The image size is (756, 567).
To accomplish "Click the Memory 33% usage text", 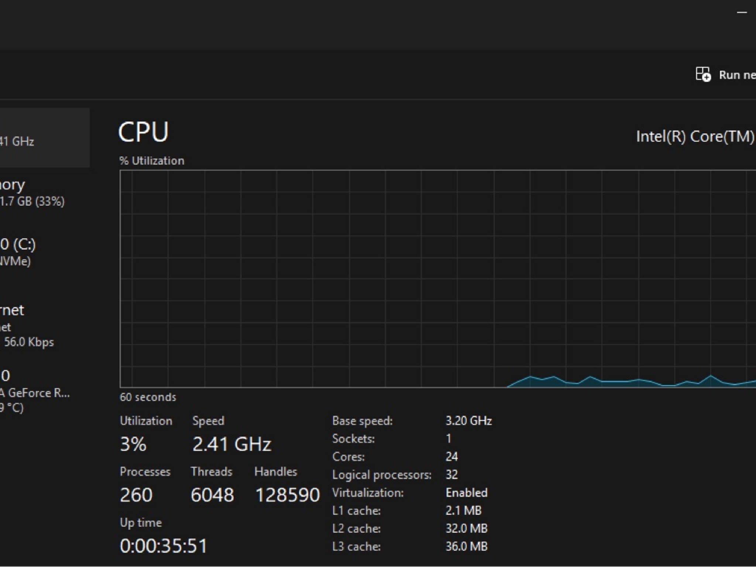I will pos(32,202).
